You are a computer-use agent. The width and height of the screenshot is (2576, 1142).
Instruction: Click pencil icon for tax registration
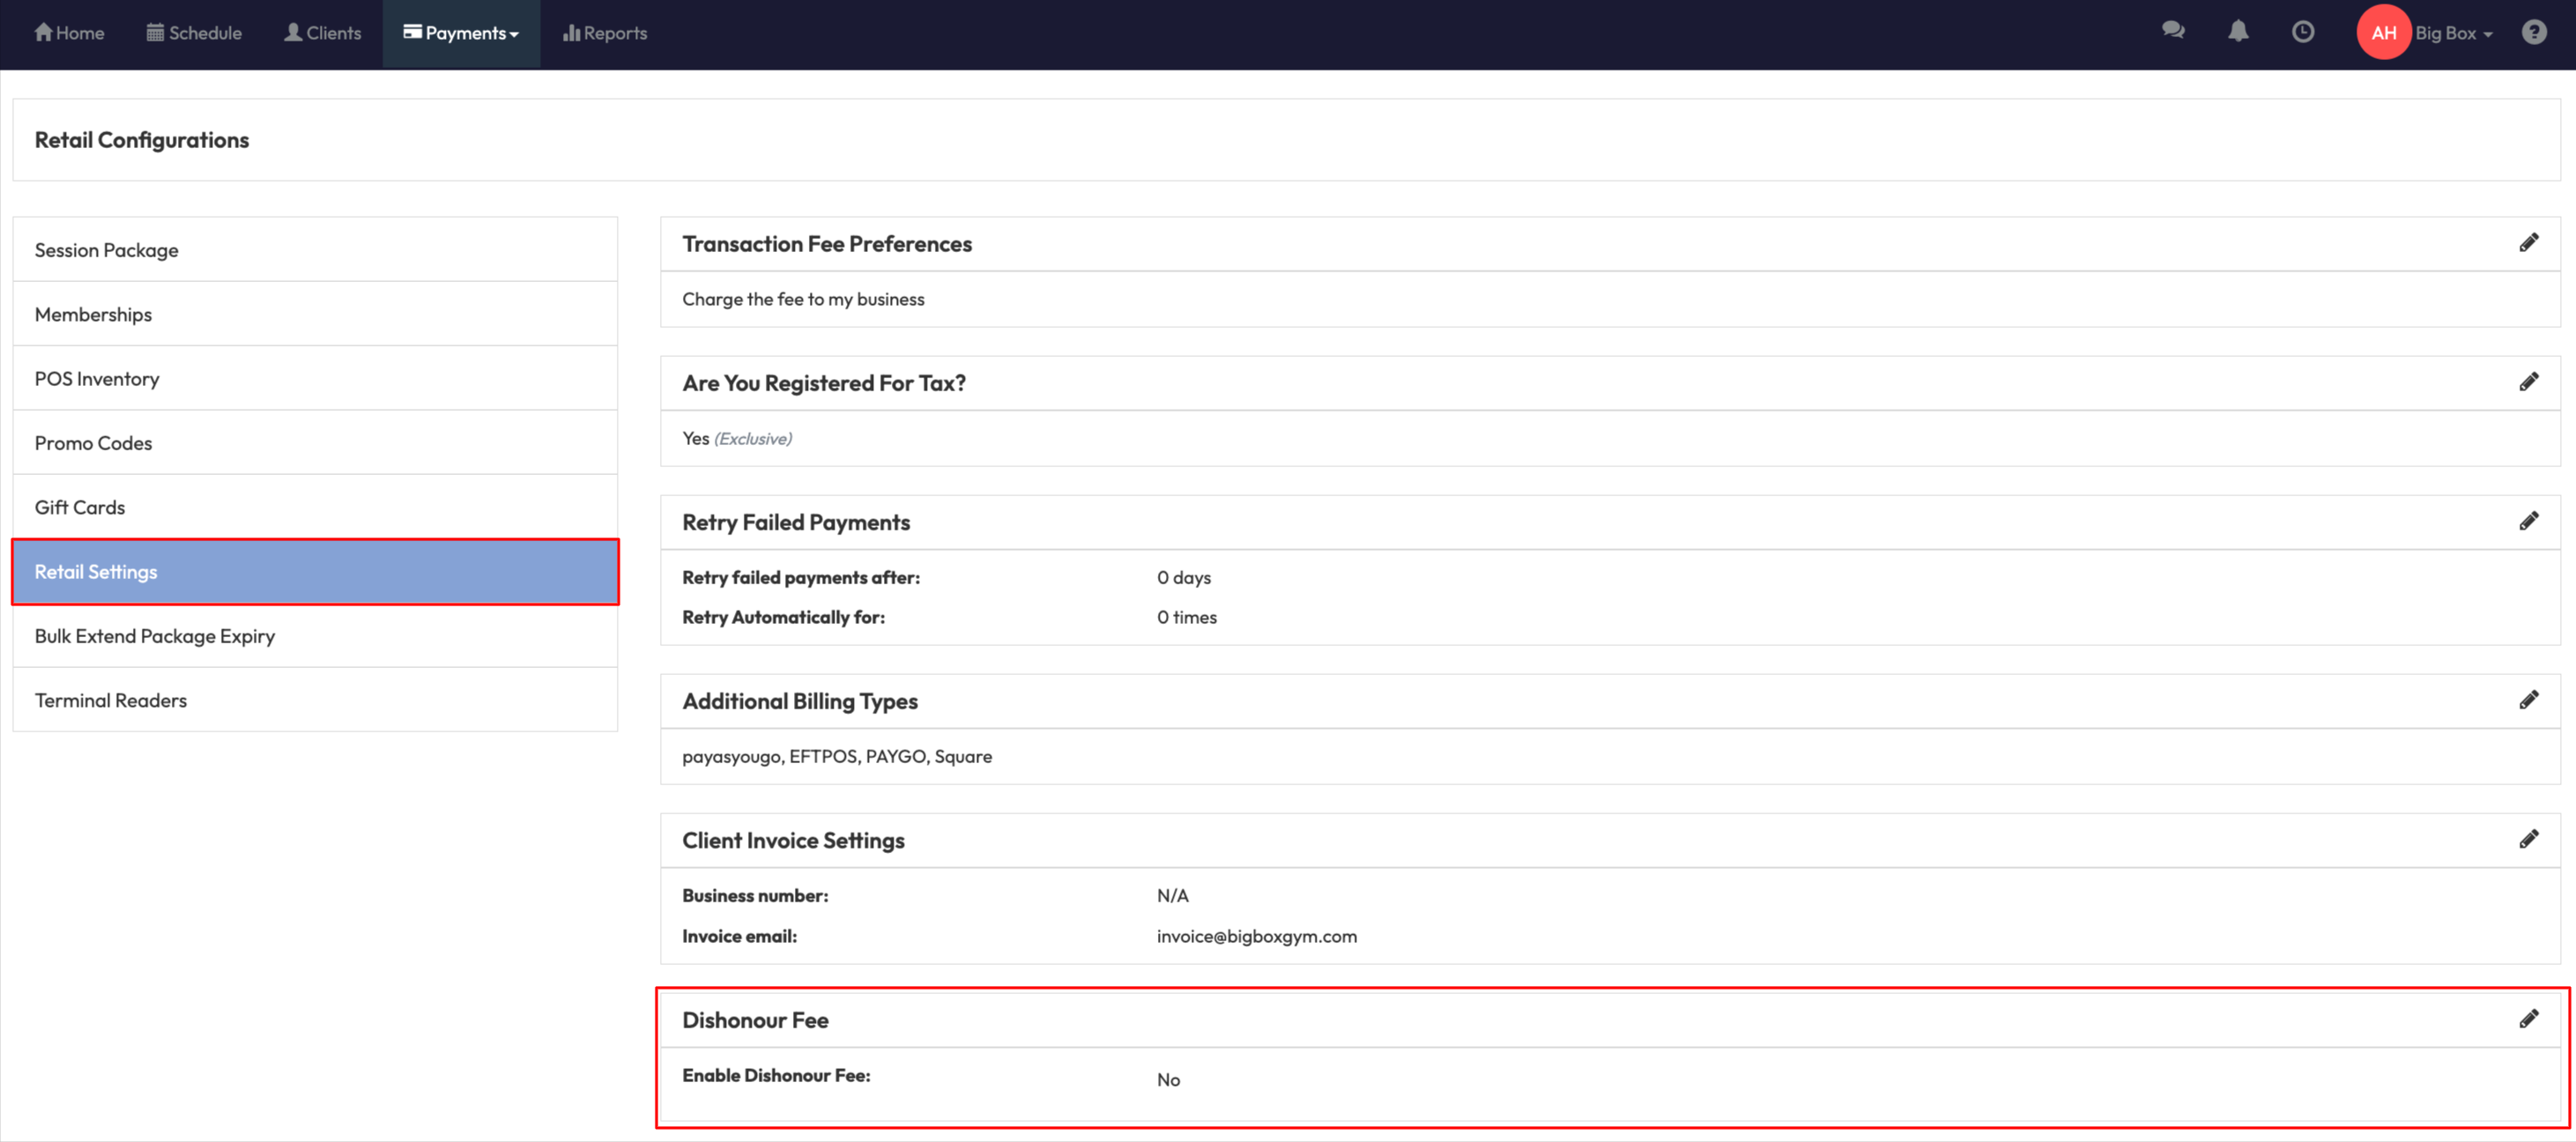click(2528, 382)
